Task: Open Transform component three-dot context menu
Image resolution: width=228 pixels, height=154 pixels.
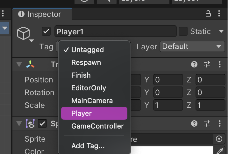Action: 220,64
